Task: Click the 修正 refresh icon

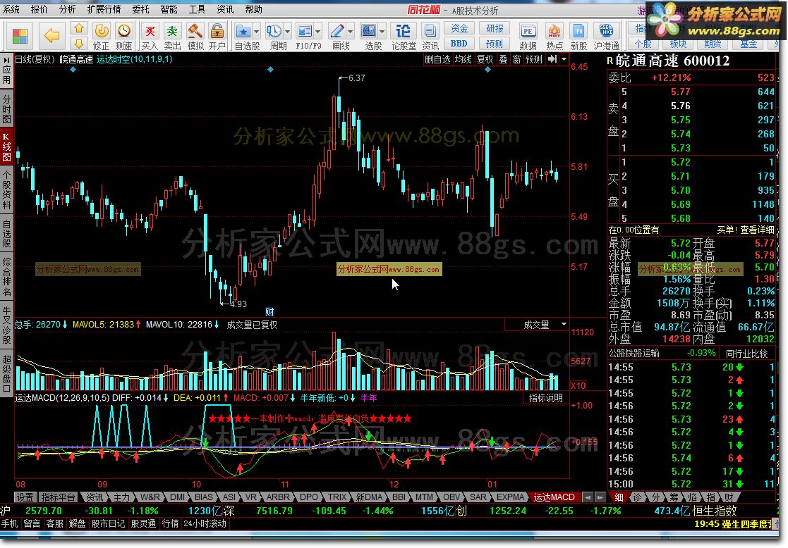Action: coord(102,31)
